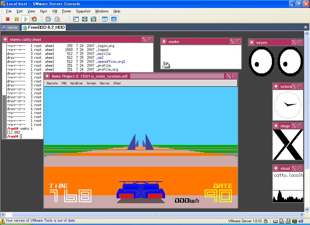Click the vertical scrollbar up arrow

pos(307,33)
